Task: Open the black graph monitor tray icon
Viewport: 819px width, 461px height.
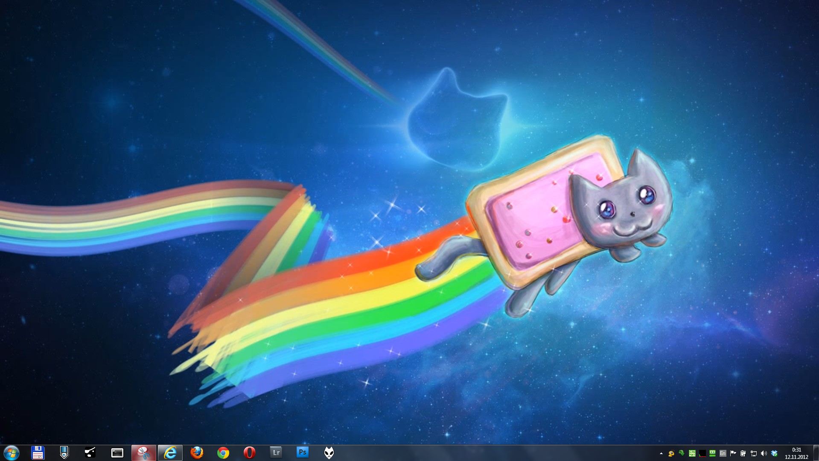Action: 702,453
